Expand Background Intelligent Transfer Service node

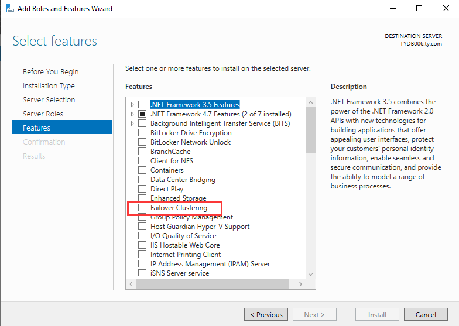[133, 123]
